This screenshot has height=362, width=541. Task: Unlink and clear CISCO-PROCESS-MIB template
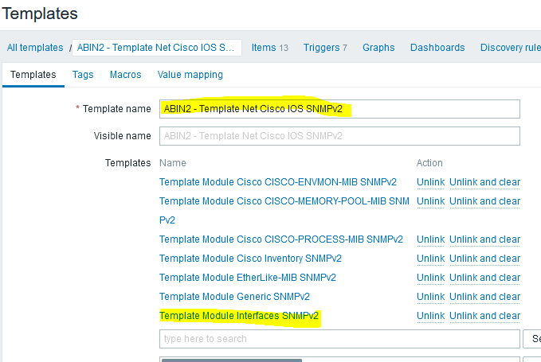[484, 239]
